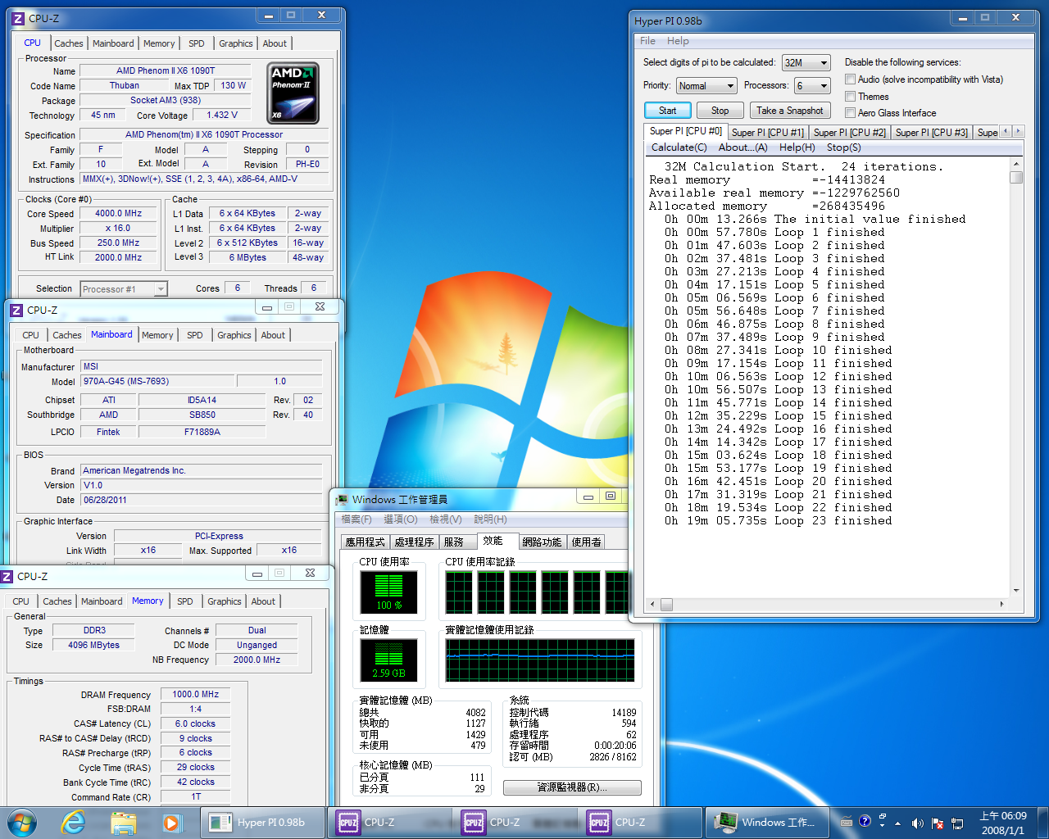Viewport: 1049px width, 839px height.
Task: Enable Audio (Vista incompatibility) checkbox
Action: click(x=850, y=79)
